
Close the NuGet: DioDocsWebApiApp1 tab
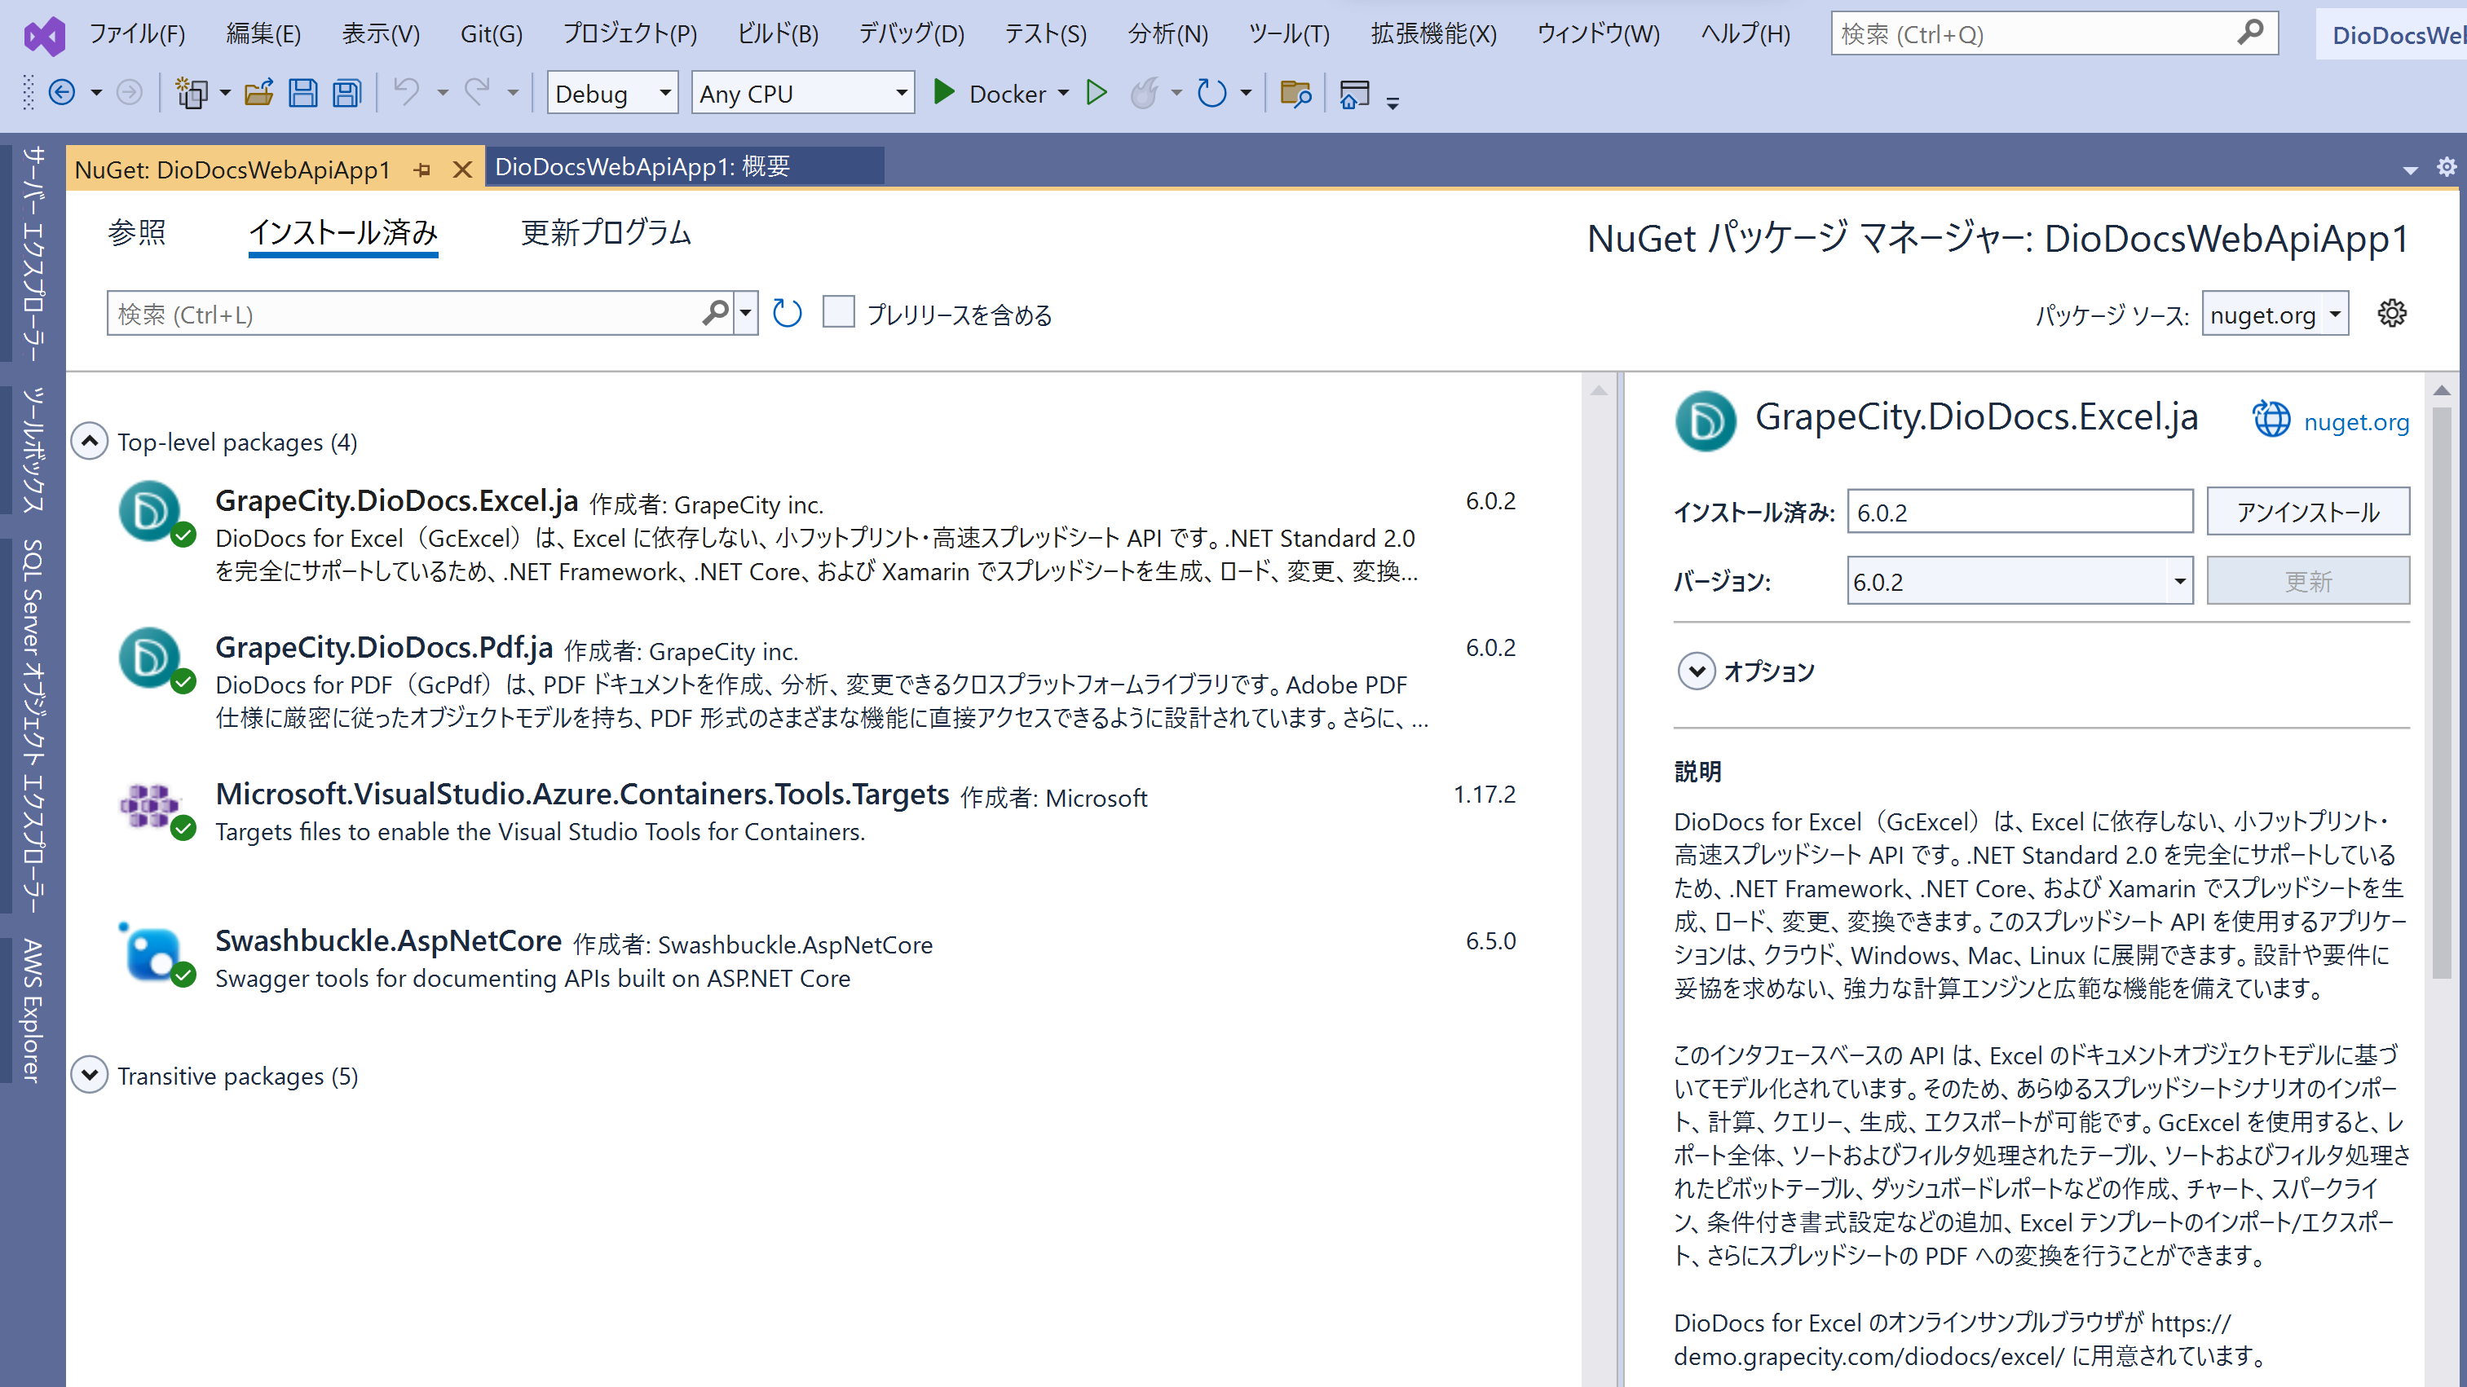[462, 170]
